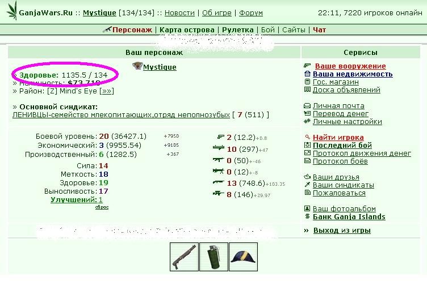Viewport: 427px width, 290px height.
Task: Click icon next to Последний бой
Action: [x=307, y=145]
